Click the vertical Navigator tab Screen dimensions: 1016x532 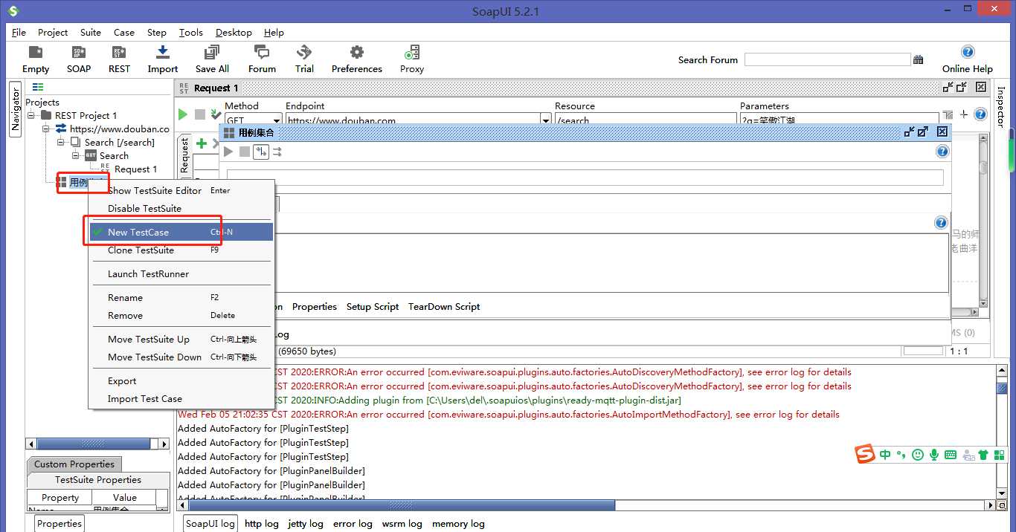[x=15, y=109]
